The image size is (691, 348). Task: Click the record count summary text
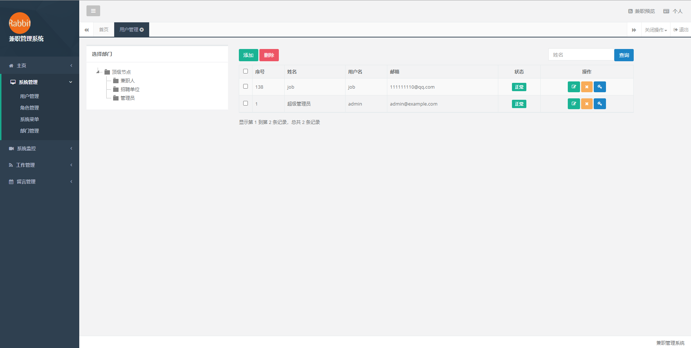pyautogui.click(x=280, y=122)
